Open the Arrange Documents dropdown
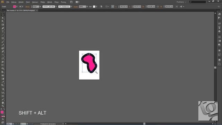Image resolution: width=222 pixels, height=125 pixels. pyautogui.click(x=77, y=2)
